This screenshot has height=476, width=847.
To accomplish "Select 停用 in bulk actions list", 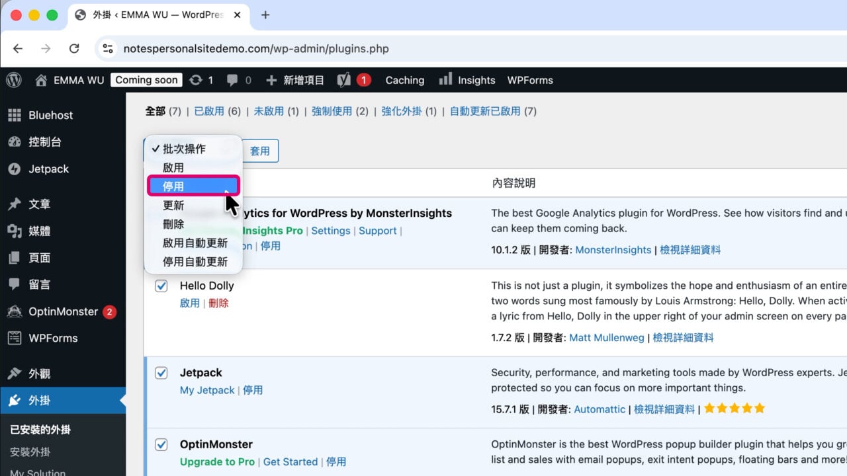I will [193, 186].
